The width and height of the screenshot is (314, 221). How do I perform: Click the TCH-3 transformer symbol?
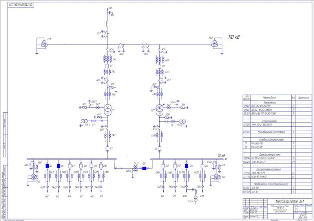tap(196, 199)
